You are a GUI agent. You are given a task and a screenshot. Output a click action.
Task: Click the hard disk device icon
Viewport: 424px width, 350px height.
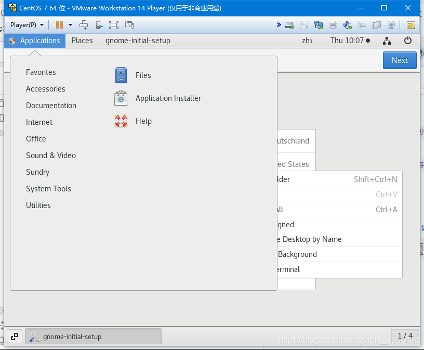click(289, 25)
